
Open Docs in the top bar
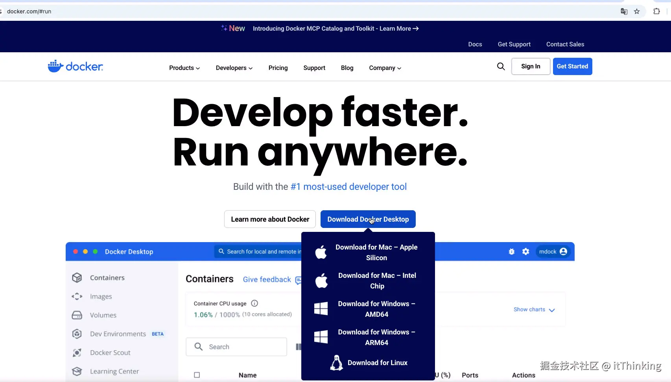pyautogui.click(x=475, y=44)
